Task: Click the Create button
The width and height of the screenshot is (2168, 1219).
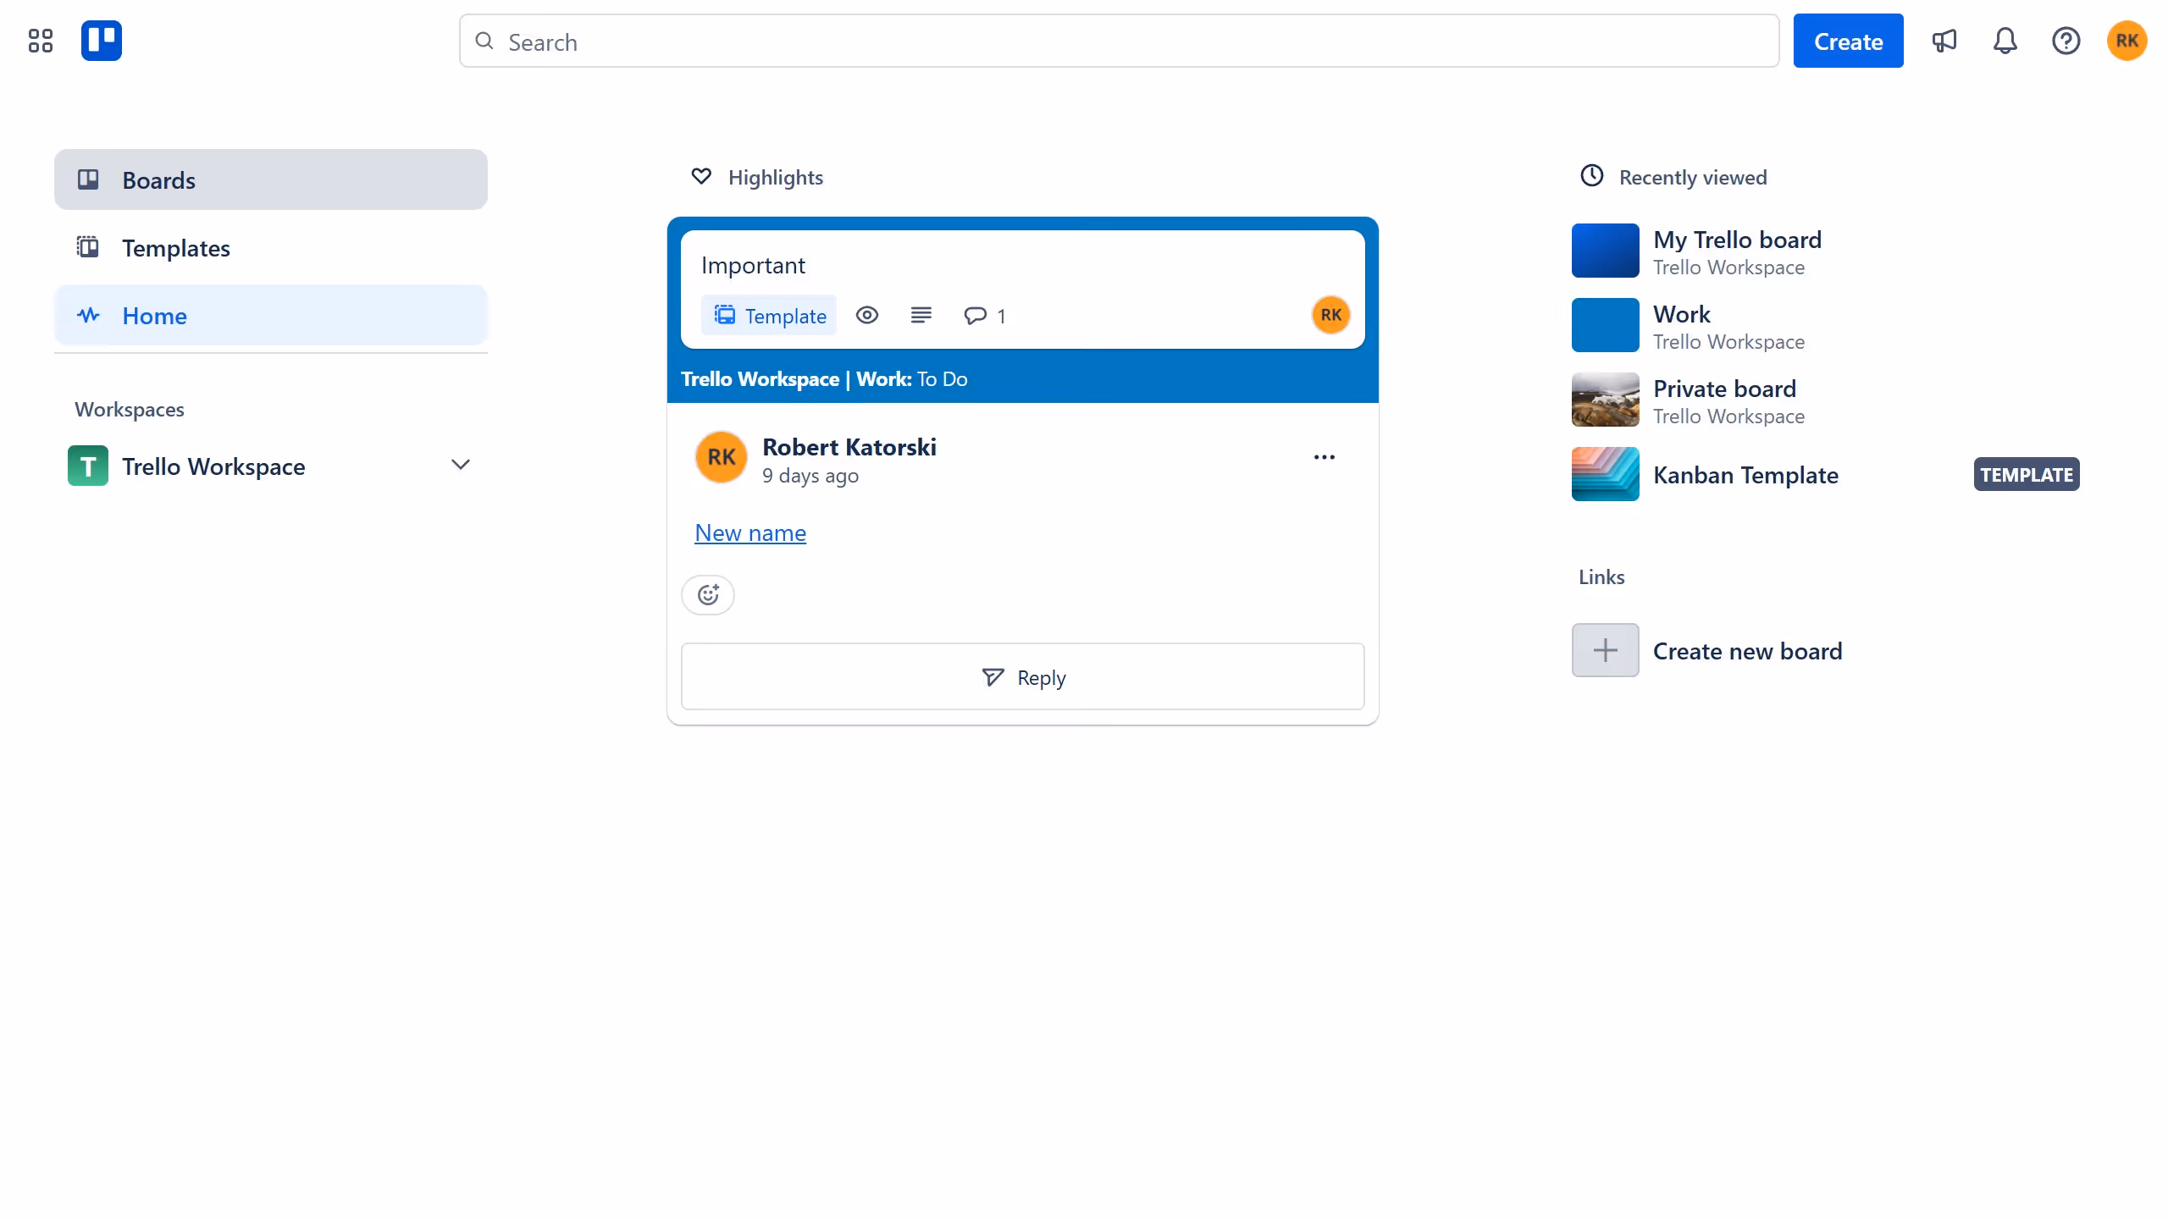Action: click(x=1848, y=41)
